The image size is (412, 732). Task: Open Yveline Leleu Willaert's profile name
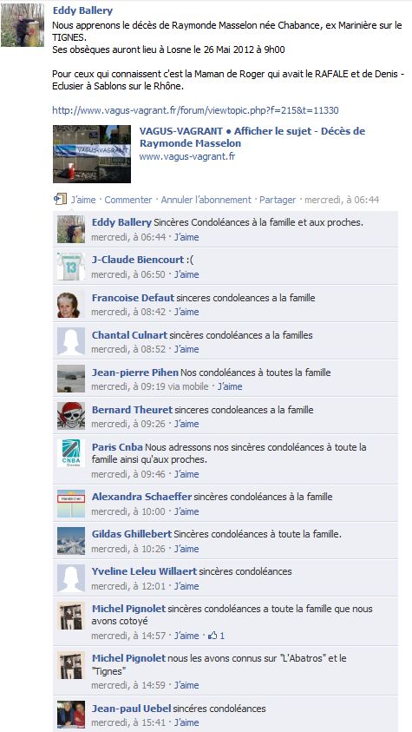[144, 571]
